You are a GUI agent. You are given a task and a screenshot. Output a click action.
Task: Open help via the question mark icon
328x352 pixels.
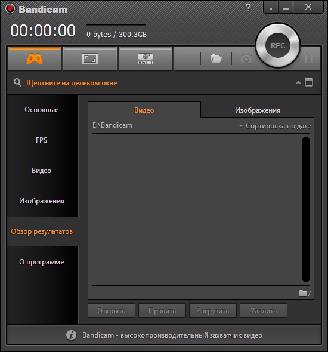(x=248, y=7)
